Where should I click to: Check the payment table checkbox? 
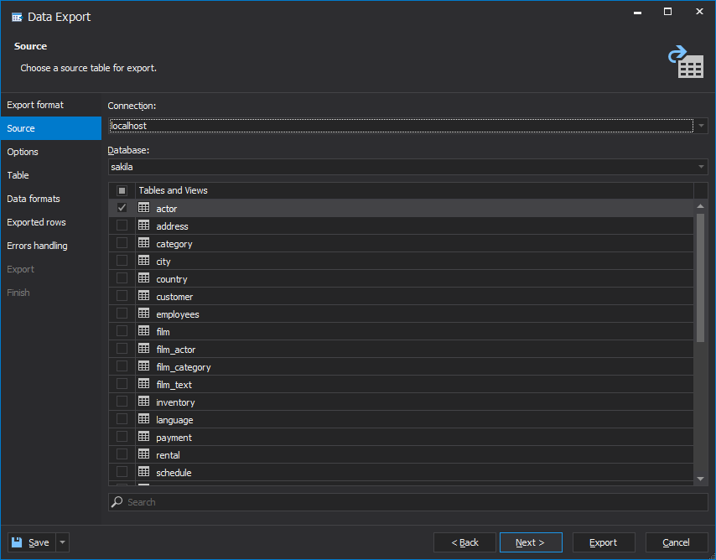click(x=122, y=437)
